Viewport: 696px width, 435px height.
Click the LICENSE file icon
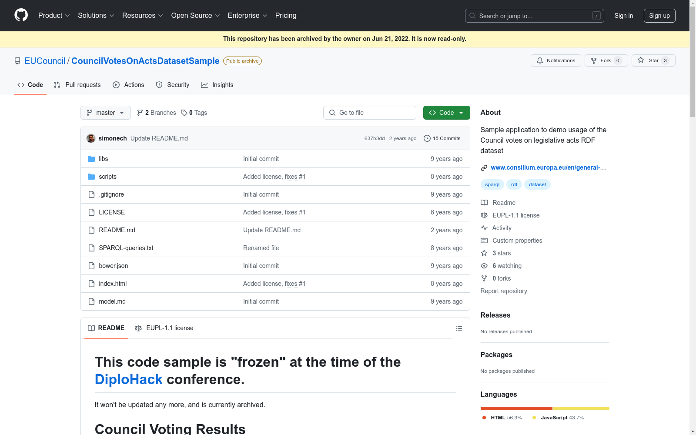click(x=91, y=212)
